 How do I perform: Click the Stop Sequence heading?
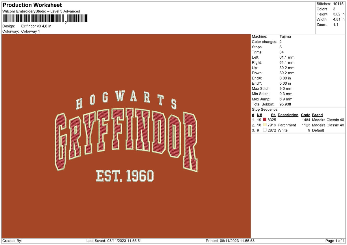pyautogui.click(x=265, y=109)
